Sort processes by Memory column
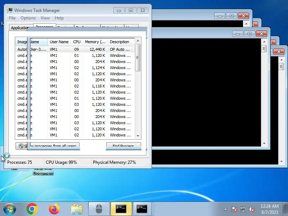This screenshot has width=288, height=216. click(x=95, y=42)
